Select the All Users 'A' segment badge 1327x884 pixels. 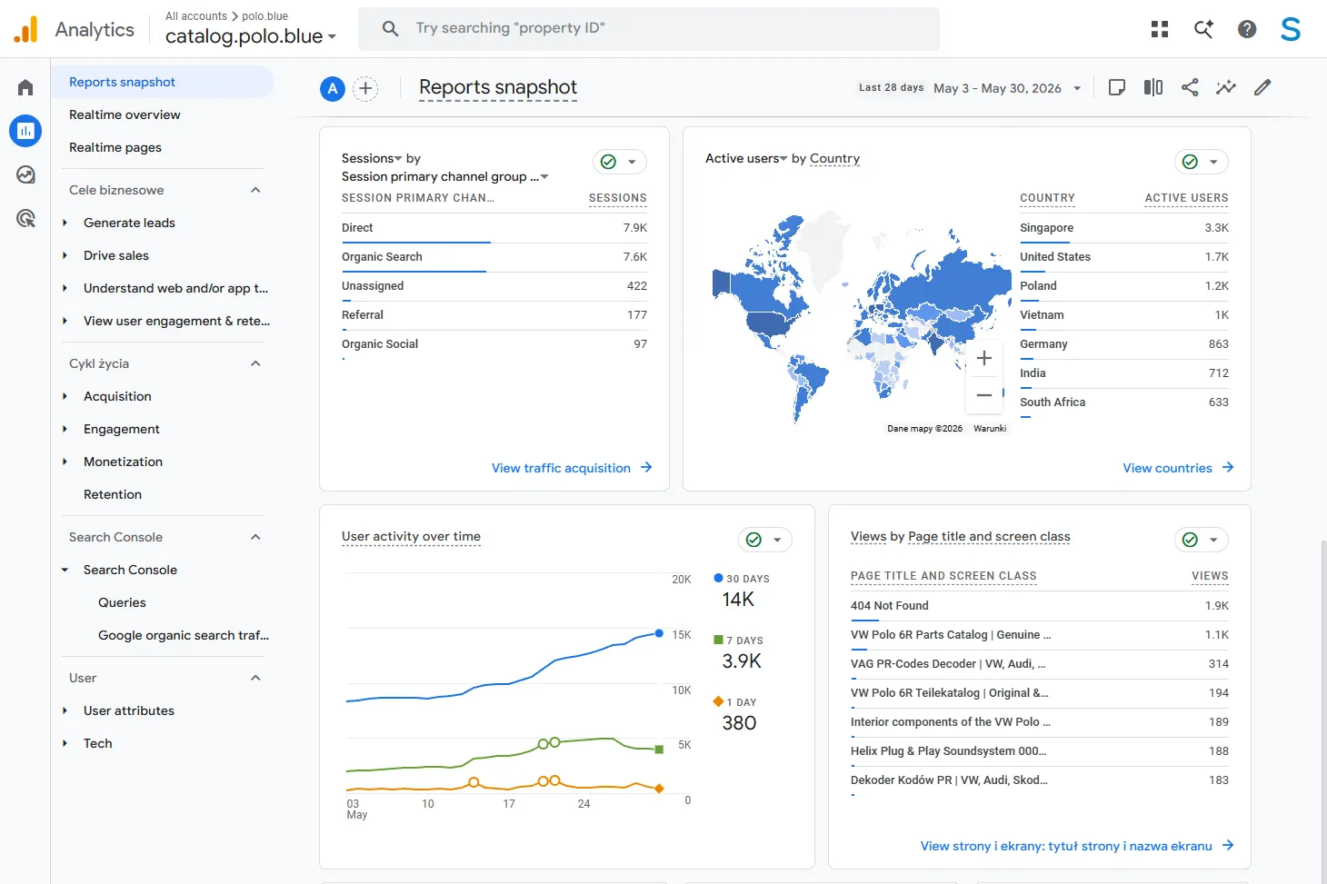pyautogui.click(x=333, y=88)
